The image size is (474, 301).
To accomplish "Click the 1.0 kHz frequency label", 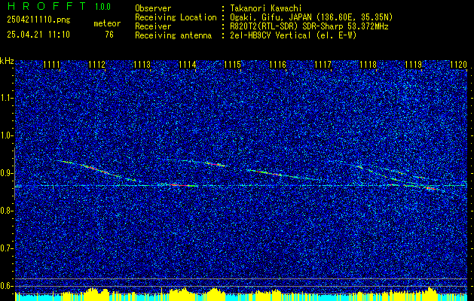I will pos(6,136).
